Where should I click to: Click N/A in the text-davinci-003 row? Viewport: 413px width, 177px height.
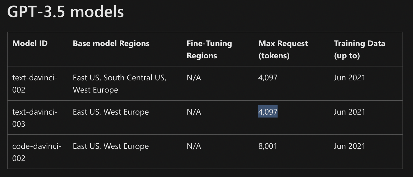[x=194, y=112]
